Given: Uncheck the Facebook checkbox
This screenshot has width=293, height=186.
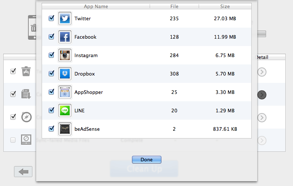Looking at the screenshot, I should pos(51,36).
